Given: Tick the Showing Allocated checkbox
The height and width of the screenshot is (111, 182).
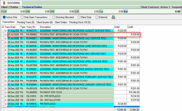Looking at the screenshot, I should 54,17.
